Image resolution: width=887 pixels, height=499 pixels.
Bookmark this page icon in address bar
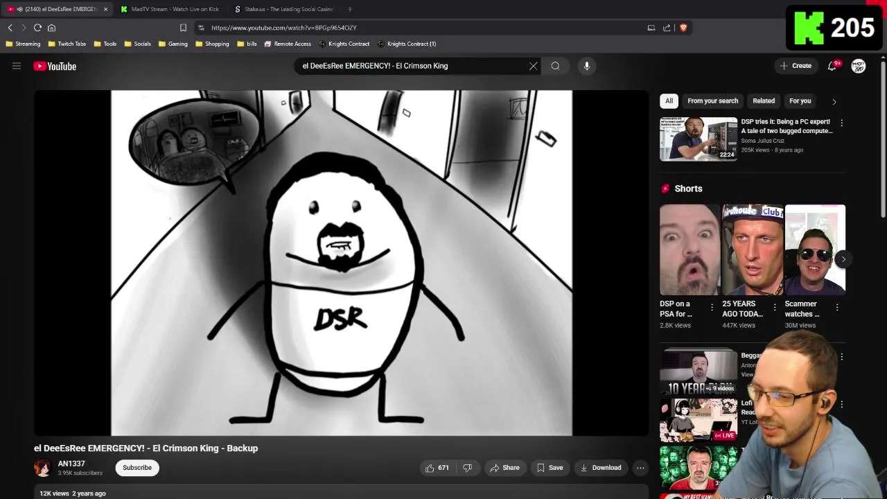pos(183,28)
